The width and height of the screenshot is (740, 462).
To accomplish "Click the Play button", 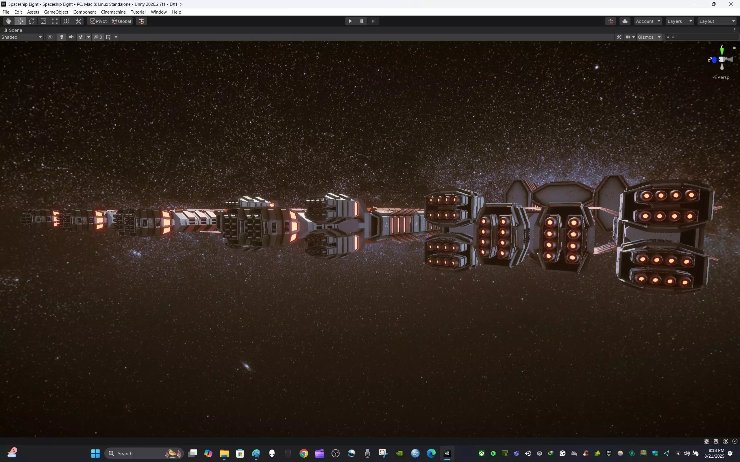I will [350, 21].
